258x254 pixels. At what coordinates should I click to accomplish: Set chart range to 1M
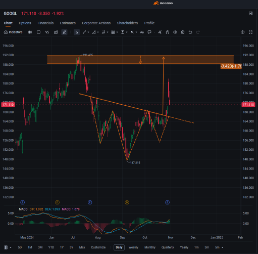[30, 247]
